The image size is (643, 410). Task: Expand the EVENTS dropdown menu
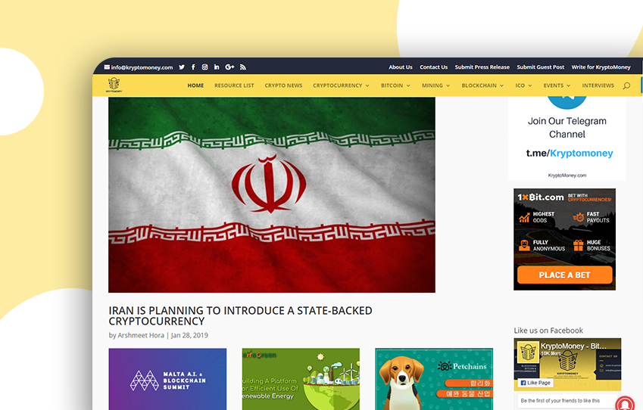[557, 85]
